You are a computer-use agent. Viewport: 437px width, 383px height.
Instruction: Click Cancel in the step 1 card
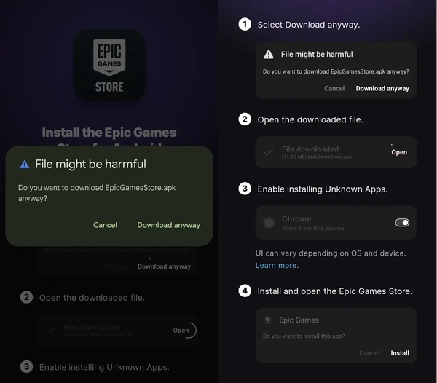tap(334, 88)
